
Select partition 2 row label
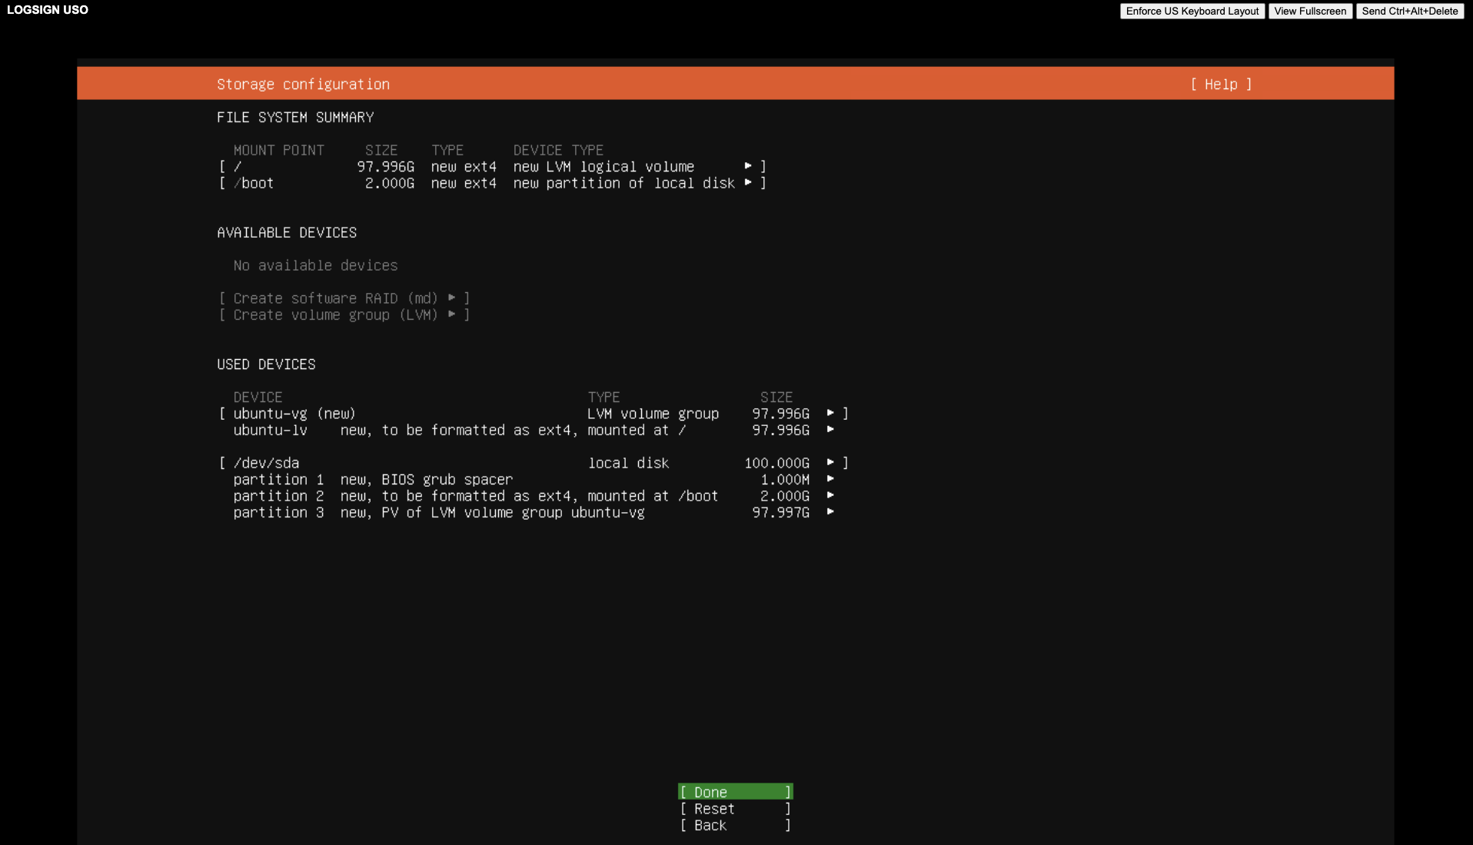pos(278,496)
